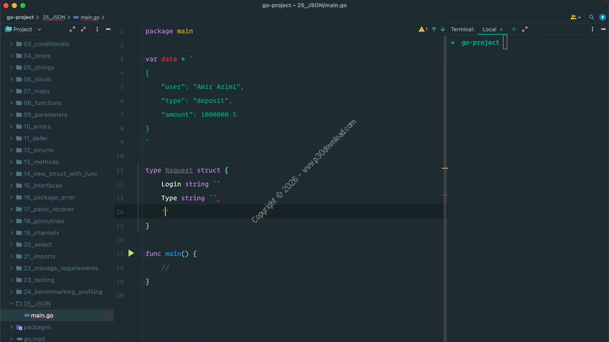
Task: Click the blue IDE update icon
Action: click(602, 17)
